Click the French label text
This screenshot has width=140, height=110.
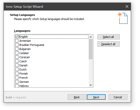[24, 78]
